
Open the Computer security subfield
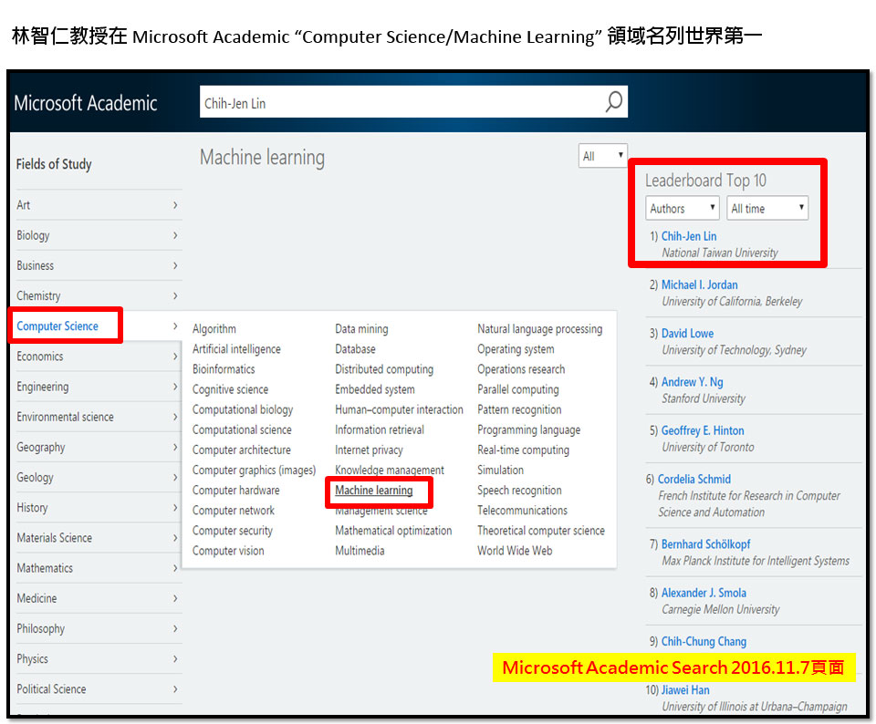(x=233, y=531)
